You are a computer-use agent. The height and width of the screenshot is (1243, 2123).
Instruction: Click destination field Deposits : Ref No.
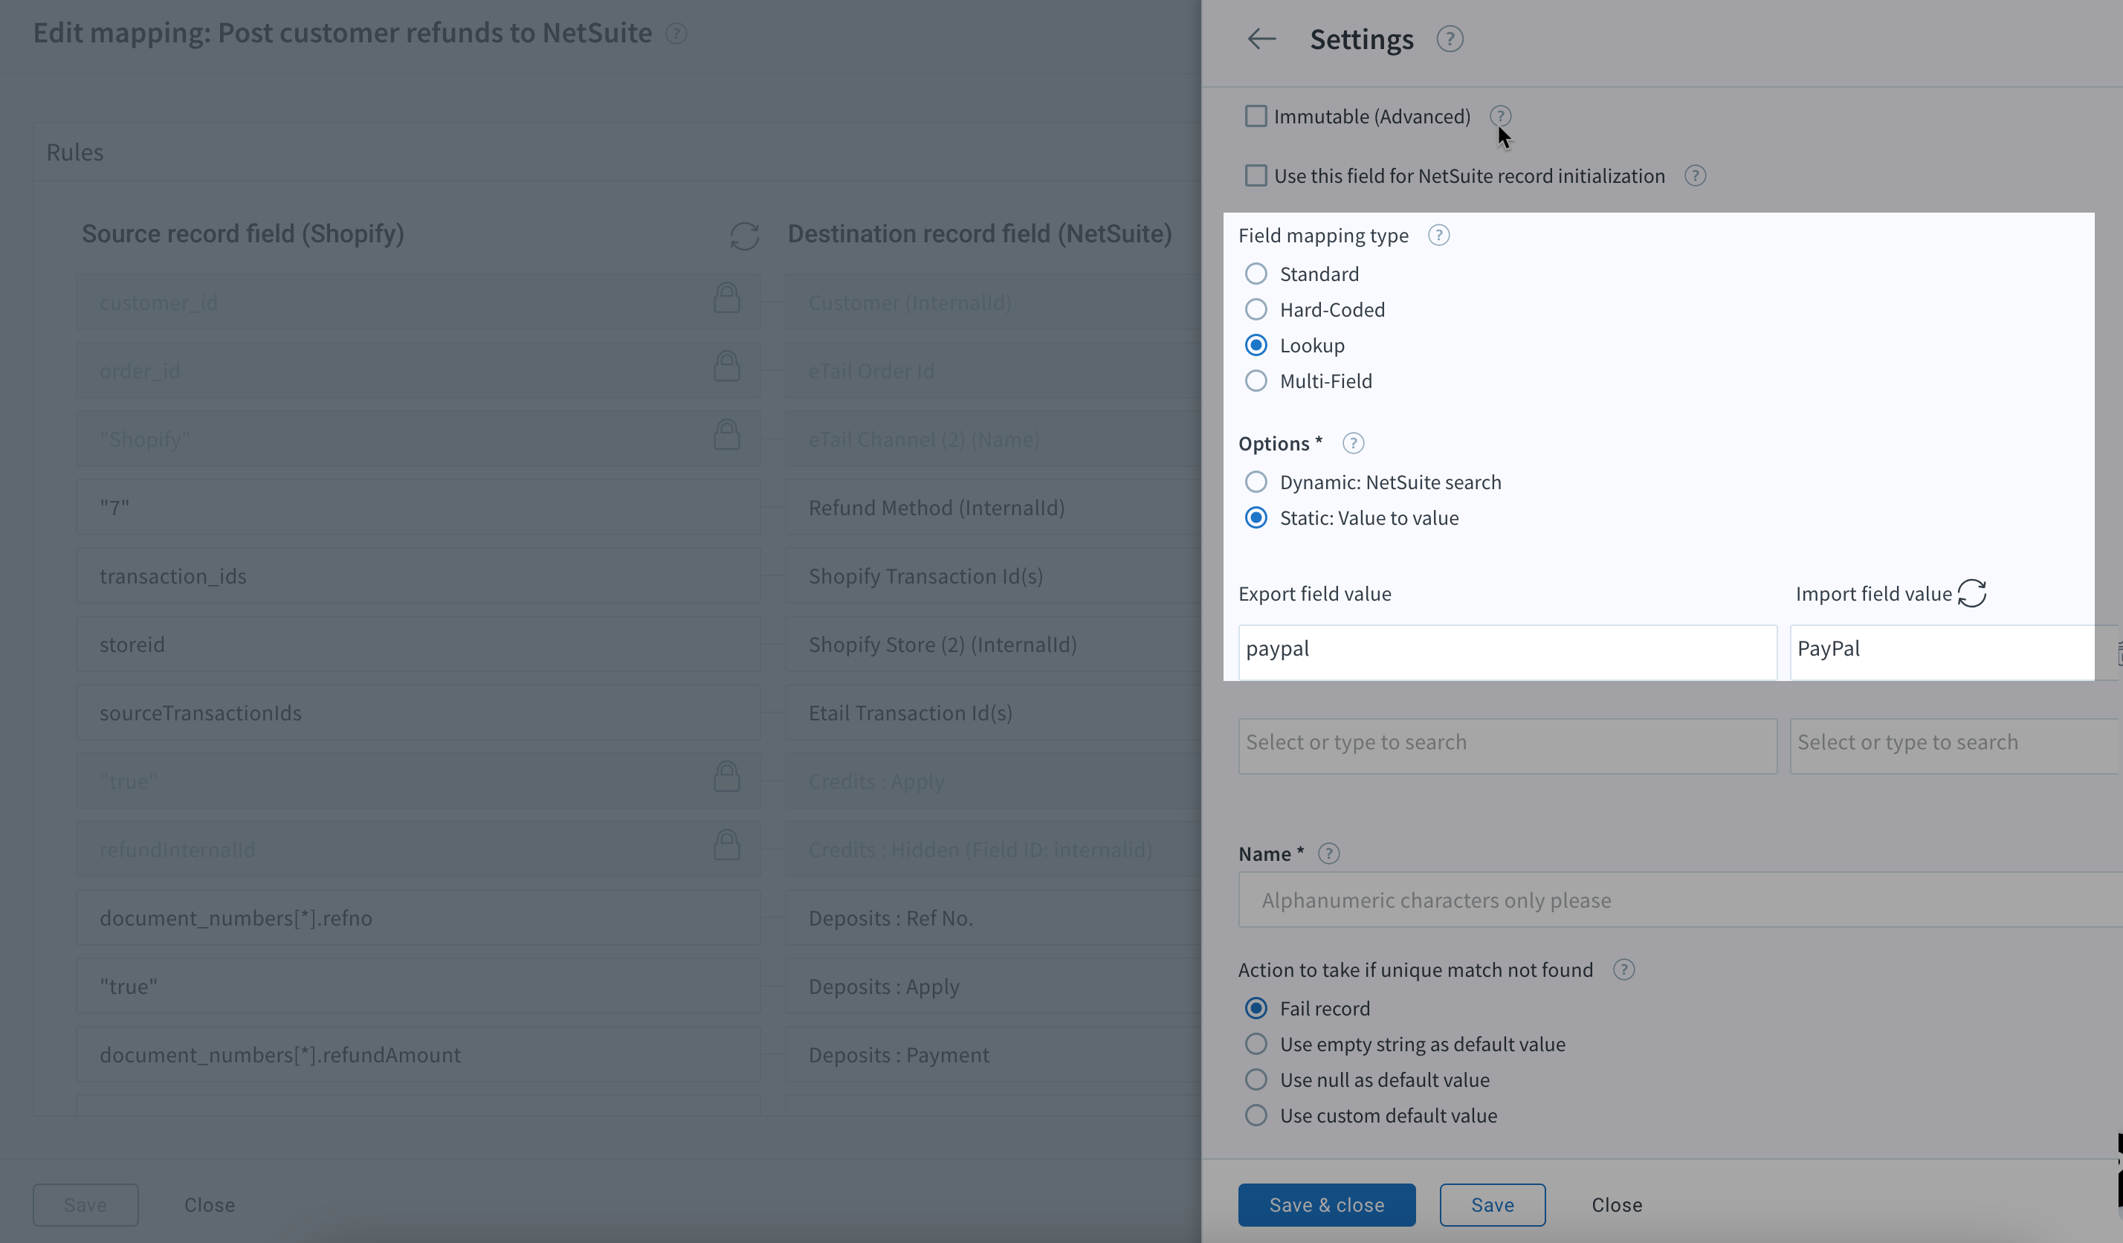coord(993,917)
